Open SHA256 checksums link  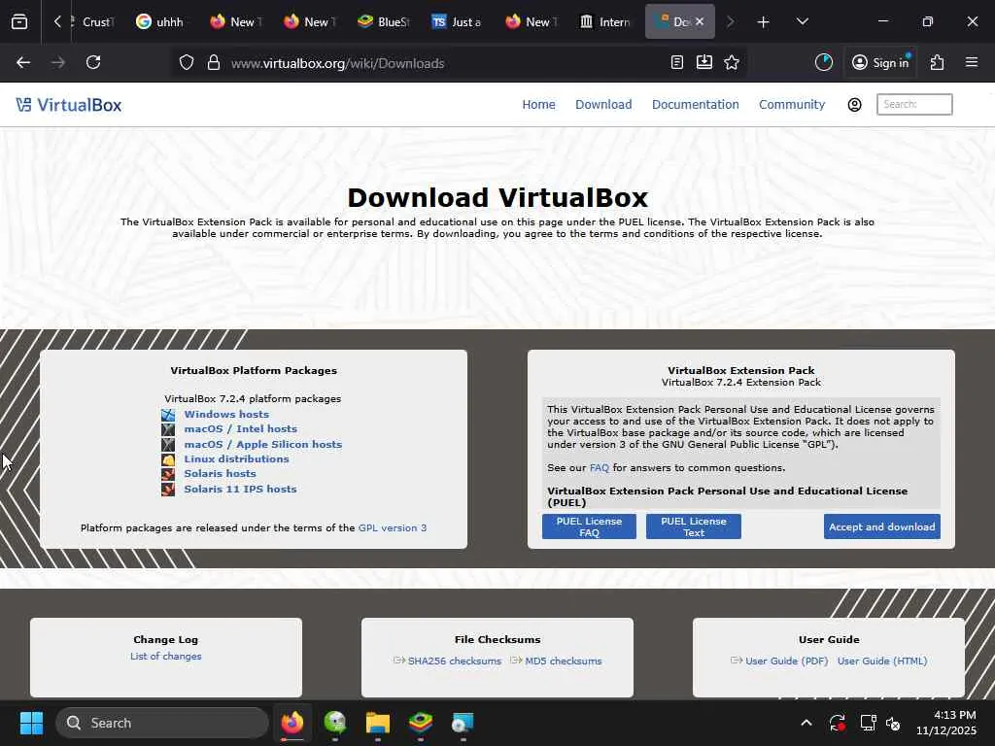coord(455,661)
